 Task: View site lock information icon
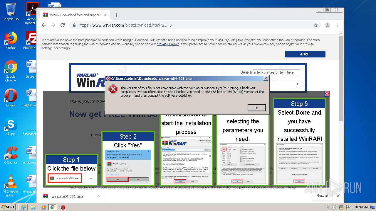click(74, 25)
